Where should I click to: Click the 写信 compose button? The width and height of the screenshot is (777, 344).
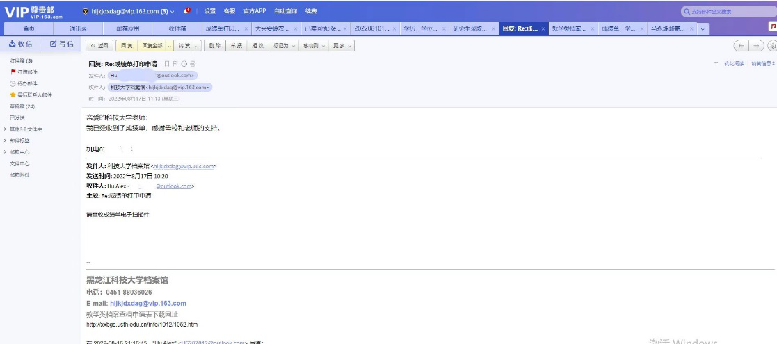click(x=62, y=44)
